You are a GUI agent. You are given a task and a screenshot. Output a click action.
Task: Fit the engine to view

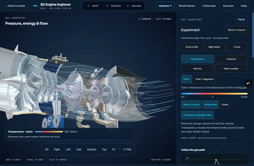[114, 149]
